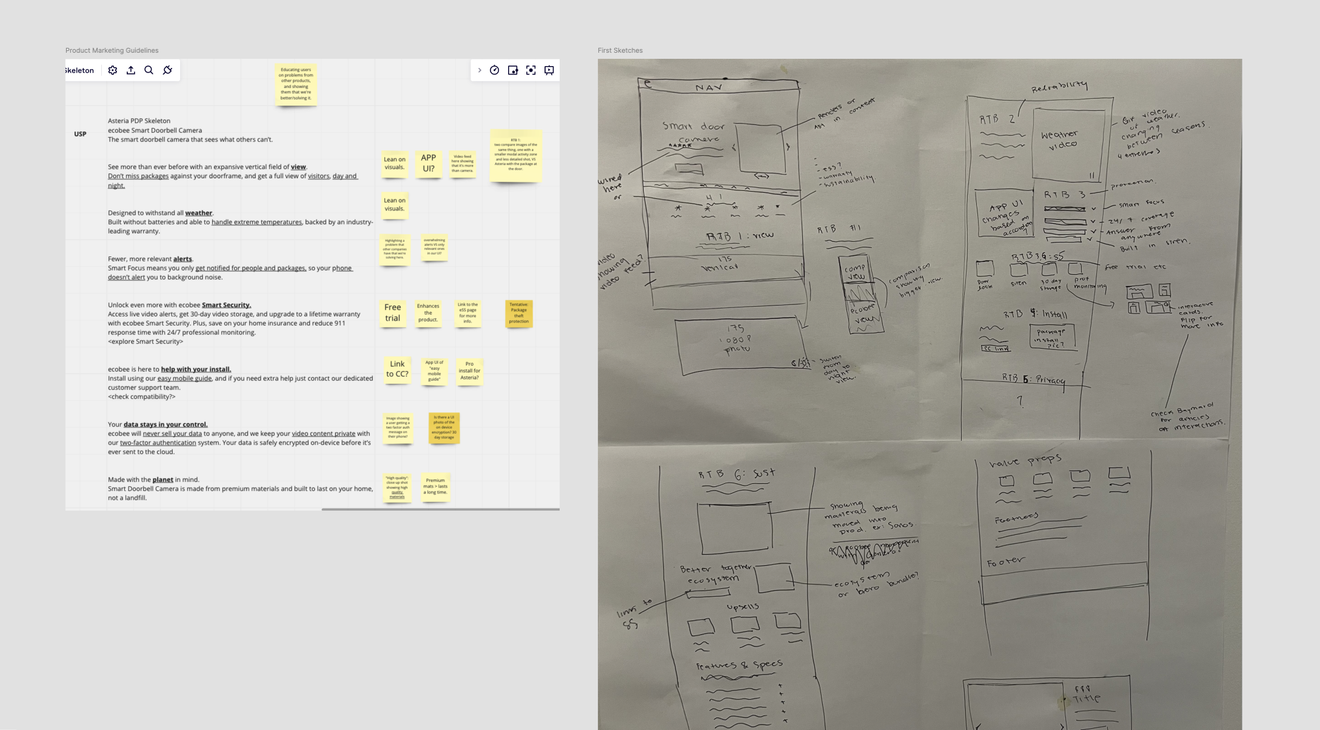Select the "Link to CC?" sticky note
Image resolution: width=1320 pixels, height=730 pixels.
[x=397, y=370]
